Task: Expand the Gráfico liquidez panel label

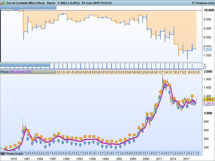Action: [28, 7]
